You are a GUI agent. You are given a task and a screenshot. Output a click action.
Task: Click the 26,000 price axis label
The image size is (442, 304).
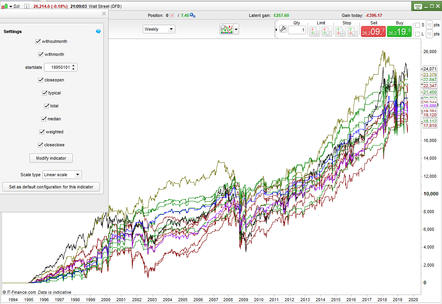click(x=430, y=52)
